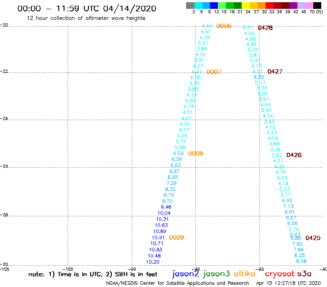This screenshot has width=327, height=287.
Task: Click the dark red time marker 0425
Action: pyautogui.click(x=313, y=238)
